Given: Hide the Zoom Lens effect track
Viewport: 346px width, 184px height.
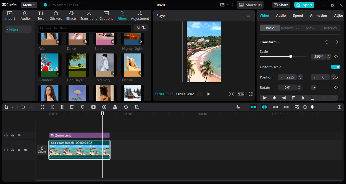Looking at the screenshot, I should point(19,135).
